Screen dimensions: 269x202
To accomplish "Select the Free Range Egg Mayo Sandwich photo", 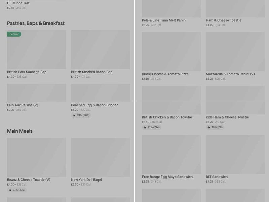I will [x=171, y=155].
